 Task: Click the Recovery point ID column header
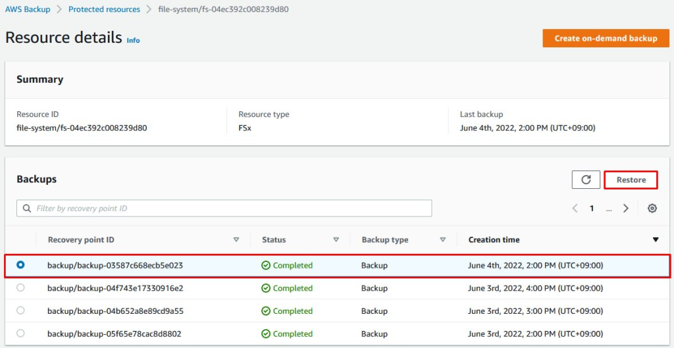[81, 239]
